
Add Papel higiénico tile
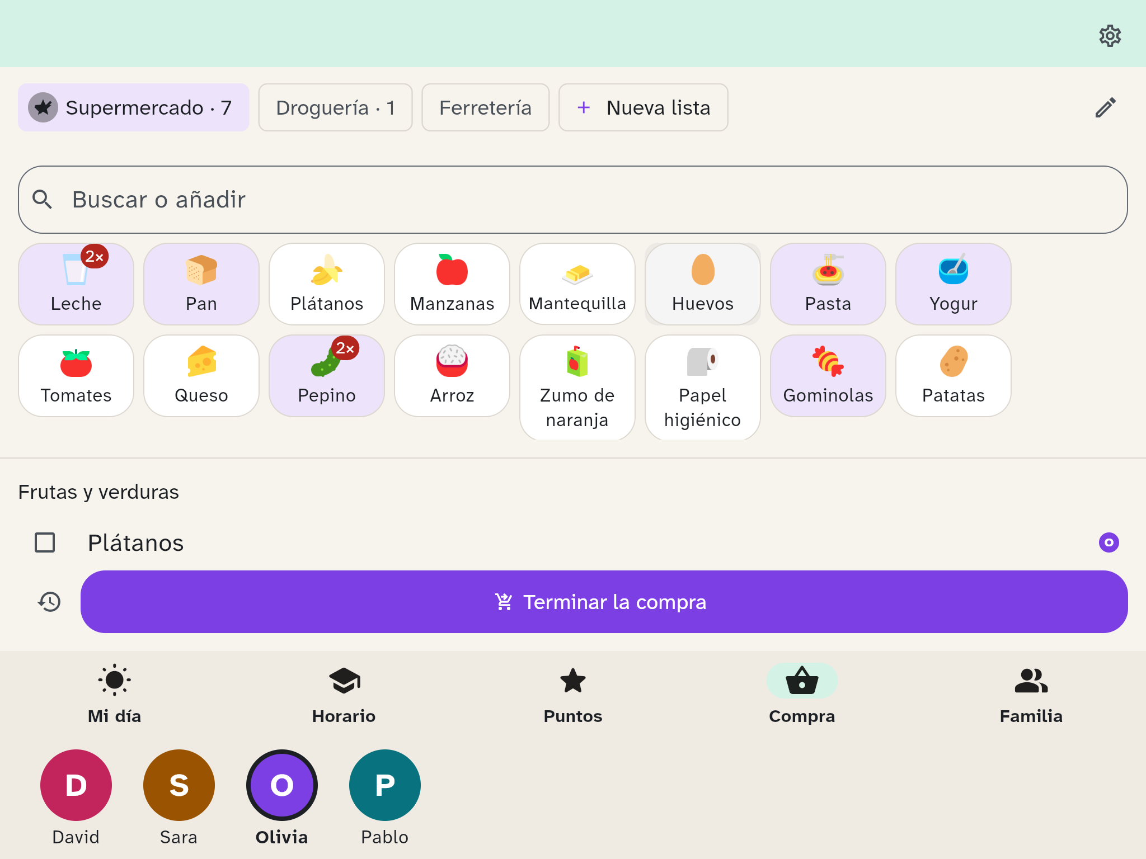(x=703, y=388)
